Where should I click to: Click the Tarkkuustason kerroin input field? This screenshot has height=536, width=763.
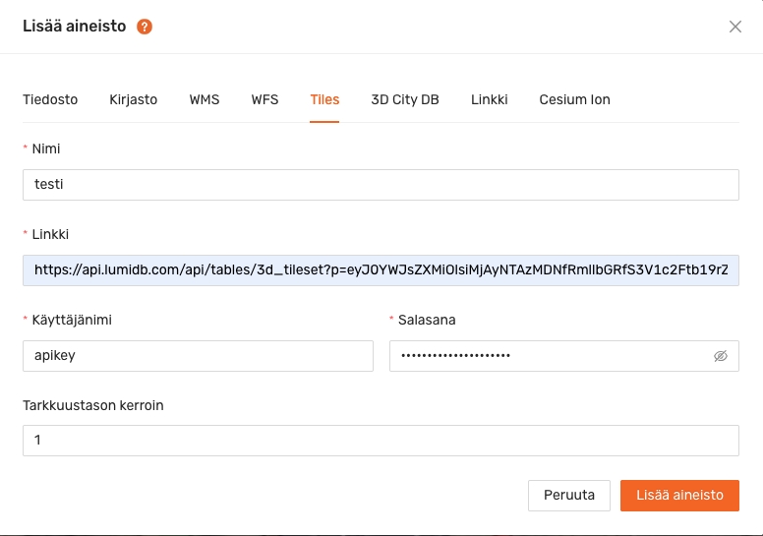tap(381, 441)
